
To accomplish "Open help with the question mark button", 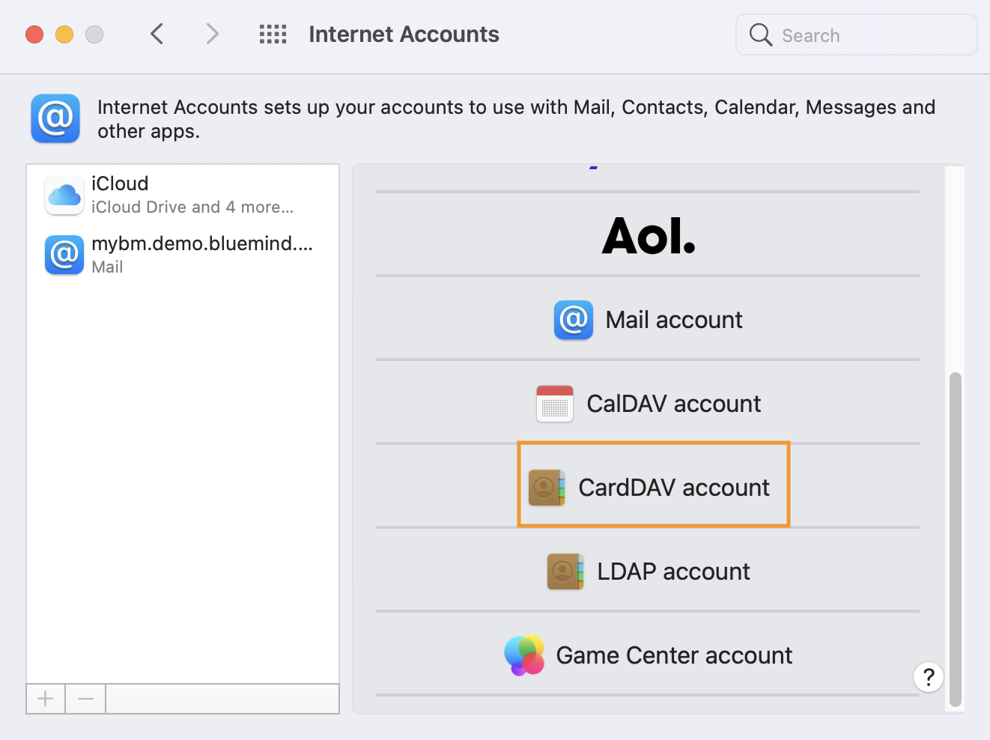I will [x=928, y=677].
